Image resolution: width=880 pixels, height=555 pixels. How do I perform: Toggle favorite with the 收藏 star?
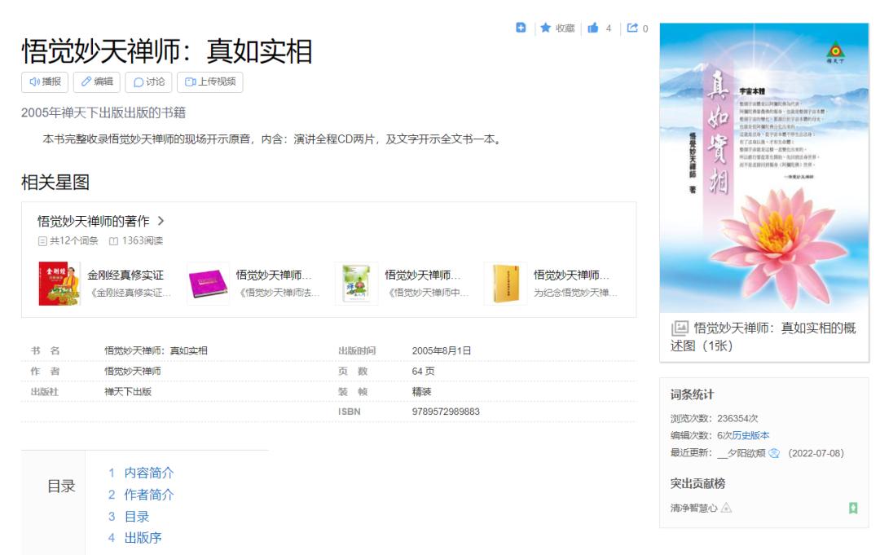tap(545, 28)
